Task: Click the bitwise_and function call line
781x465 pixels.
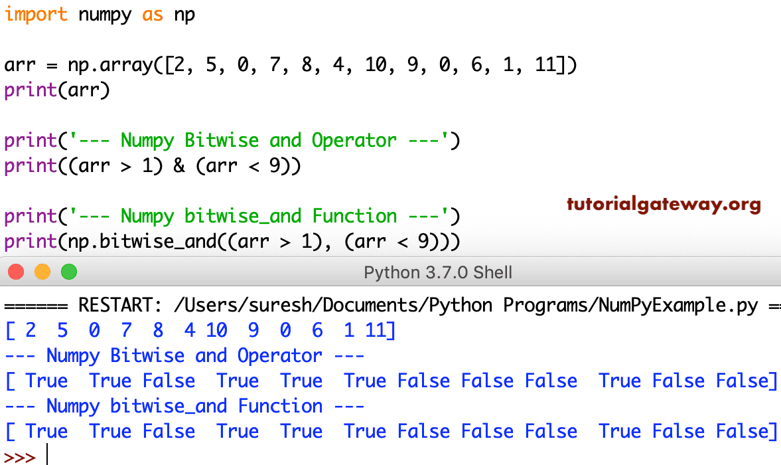Action: click(x=232, y=241)
